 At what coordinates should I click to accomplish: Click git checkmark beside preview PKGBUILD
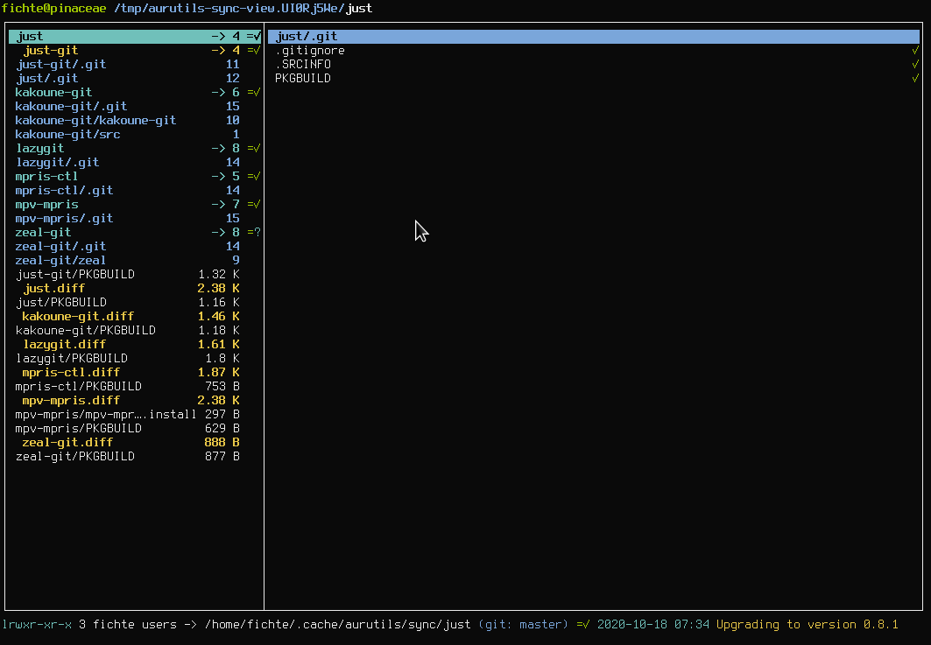coord(915,78)
